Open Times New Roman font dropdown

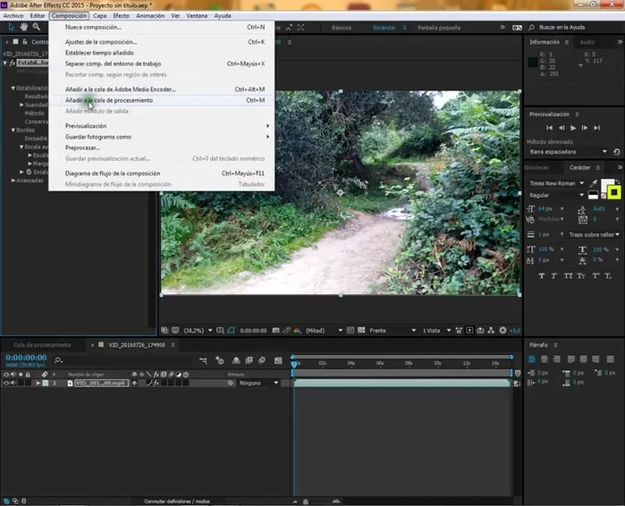[556, 183]
